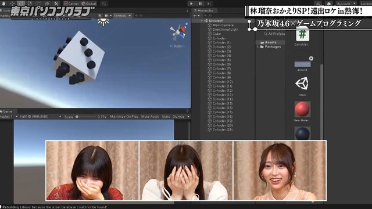Viewport: 372px width, 209px height.
Task: Select Cylinder (10) in Hierarchy
Action: pyautogui.click(x=222, y=82)
